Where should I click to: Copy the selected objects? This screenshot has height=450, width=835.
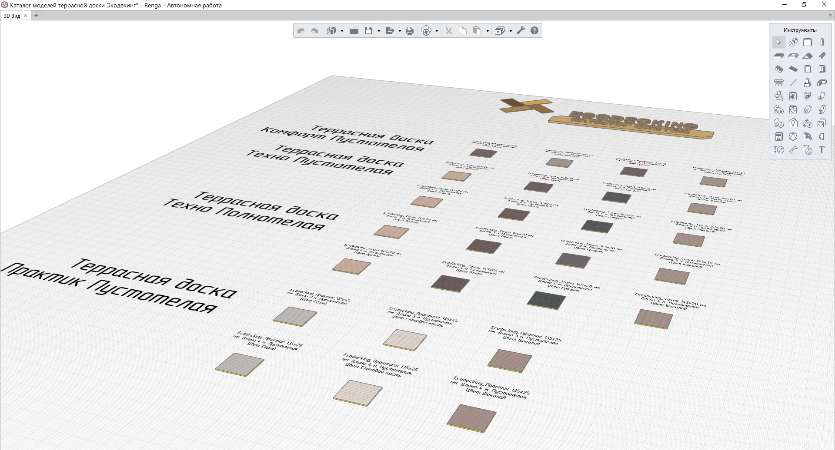(x=463, y=30)
